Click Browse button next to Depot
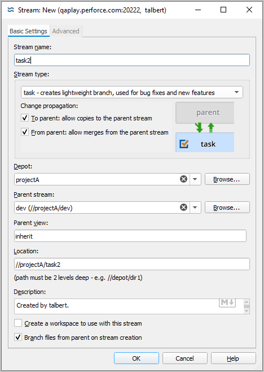Viewport: 264px width, 372px height. point(227,179)
